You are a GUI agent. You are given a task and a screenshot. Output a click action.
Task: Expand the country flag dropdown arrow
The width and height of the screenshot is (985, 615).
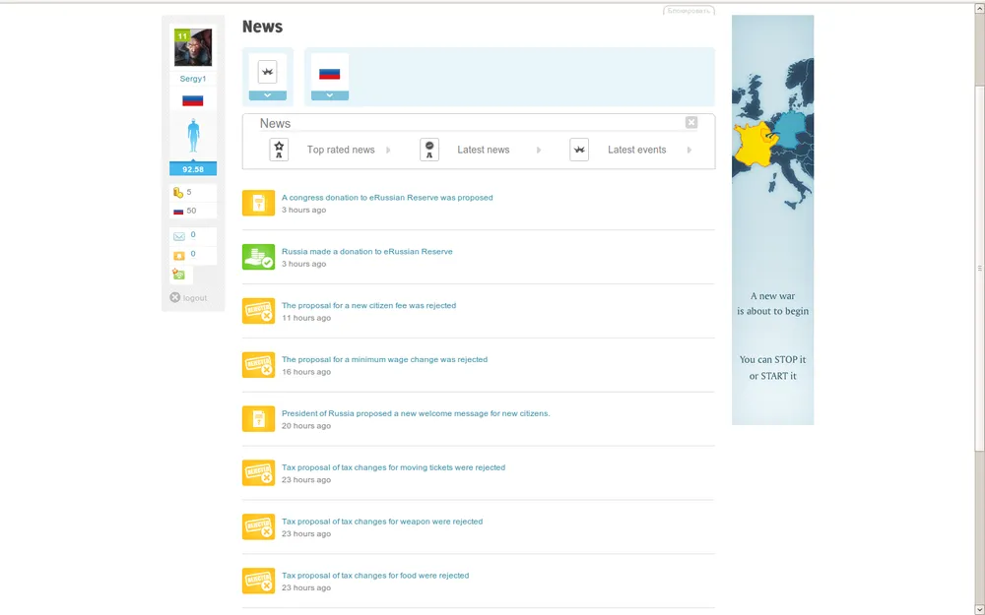coord(329,95)
